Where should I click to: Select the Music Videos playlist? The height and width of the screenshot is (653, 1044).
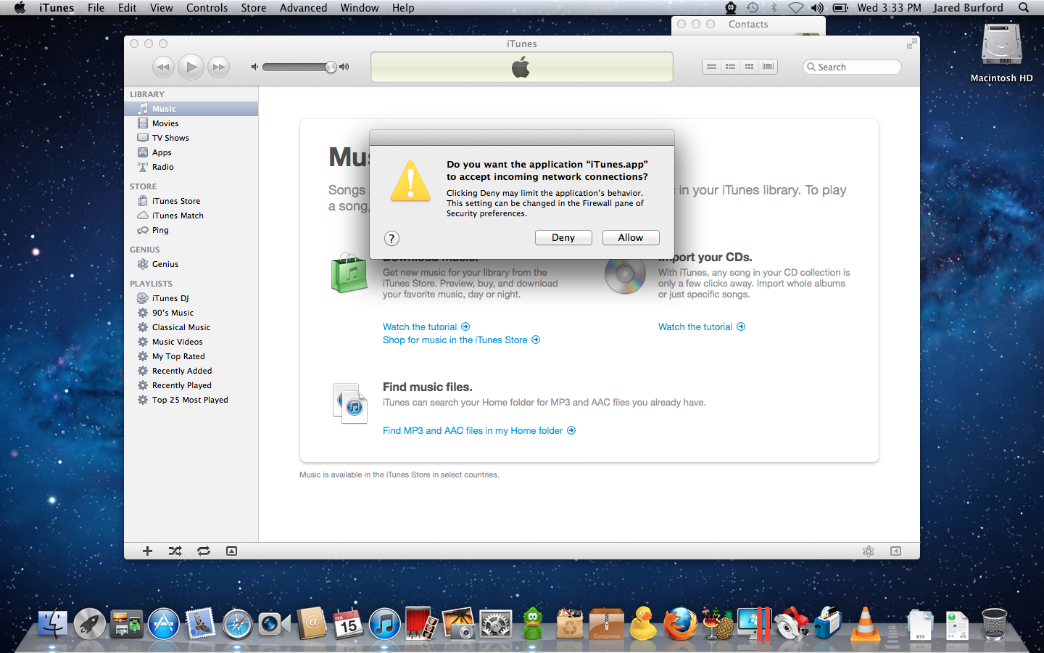191,342
